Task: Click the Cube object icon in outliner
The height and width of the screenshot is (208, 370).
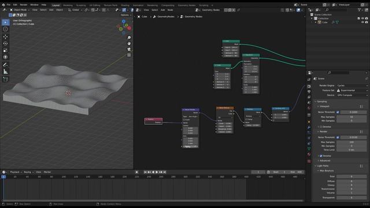Action: click(x=320, y=22)
